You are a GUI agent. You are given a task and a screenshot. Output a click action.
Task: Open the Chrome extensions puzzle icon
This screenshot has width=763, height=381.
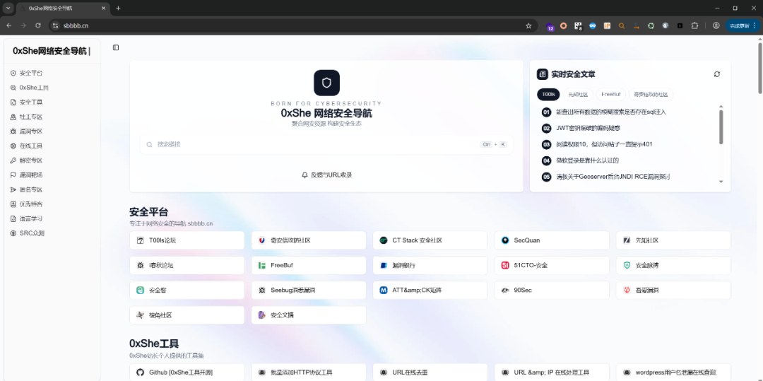click(694, 25)
